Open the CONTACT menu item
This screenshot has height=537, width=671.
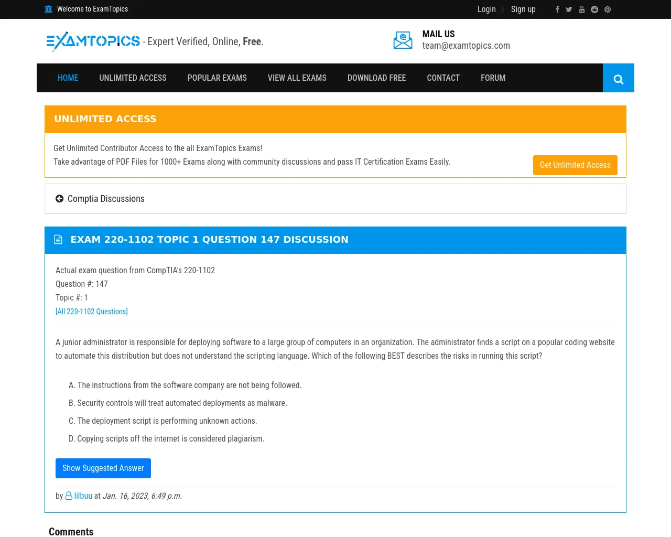(x=443, y=78)
